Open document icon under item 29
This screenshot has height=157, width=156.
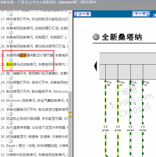(x=11, y=132)
